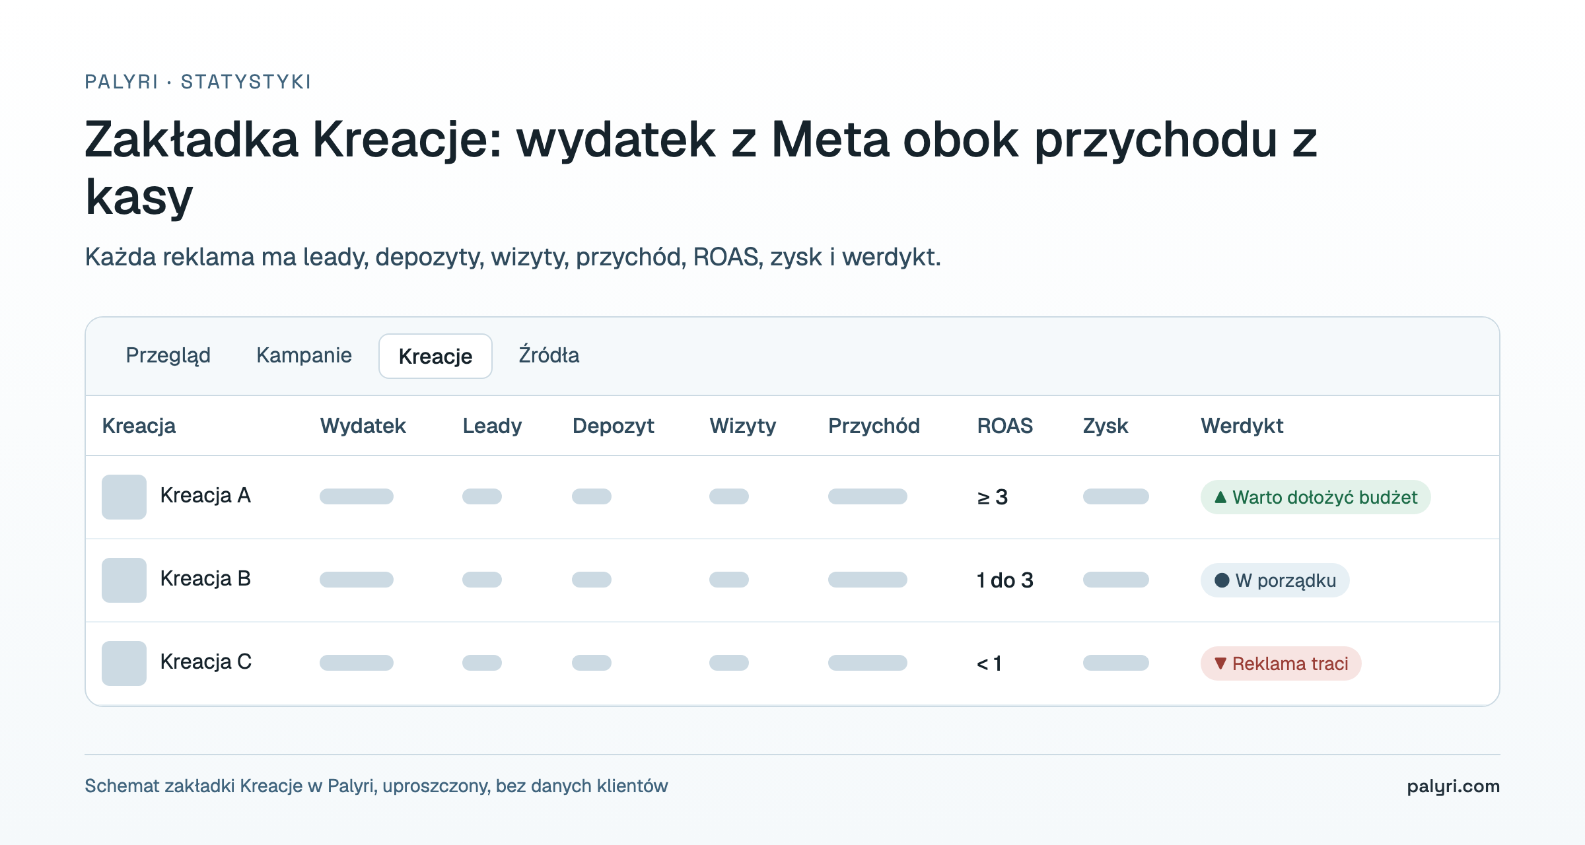Click the Kreacja column header

pos(139,426)
